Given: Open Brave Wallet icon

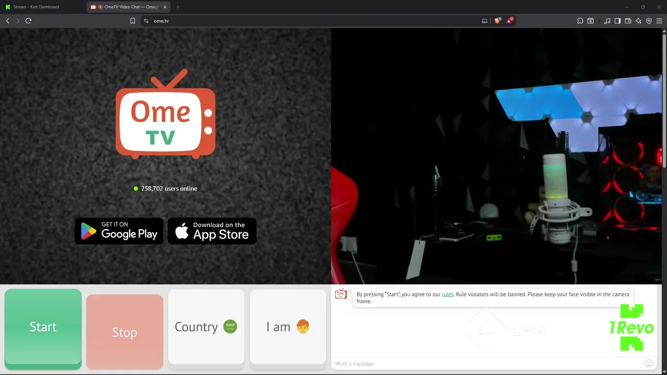Looking at the screenshot, I should point(628,21).
